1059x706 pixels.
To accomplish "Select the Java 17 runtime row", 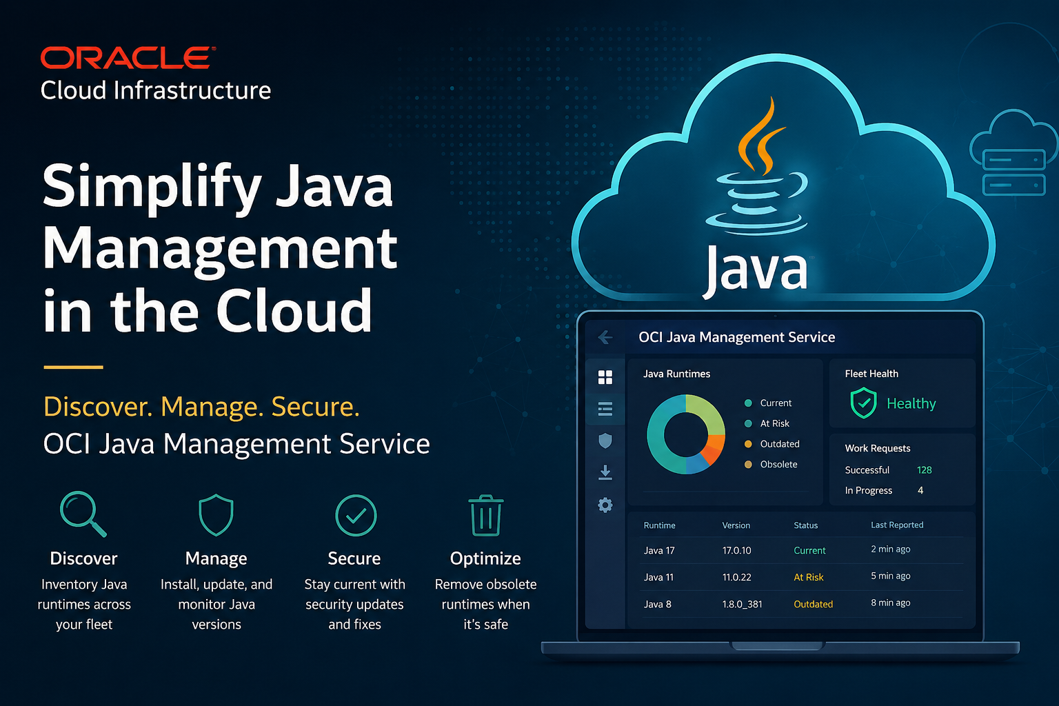I will pyautogui.click(x=801, y=550).
